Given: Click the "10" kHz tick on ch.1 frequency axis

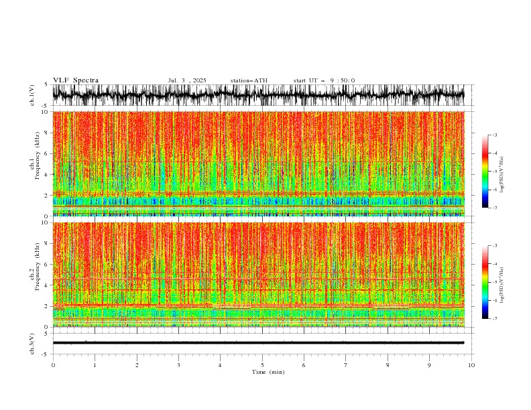Looking at the screenshot, I should [x=45, y=112].
